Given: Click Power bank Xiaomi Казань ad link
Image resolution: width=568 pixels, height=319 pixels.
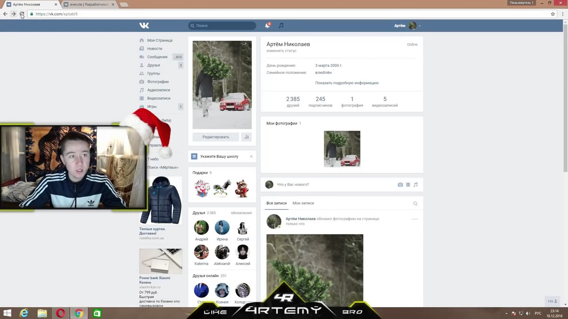Looking at the screenshot, I should (154, 280).
